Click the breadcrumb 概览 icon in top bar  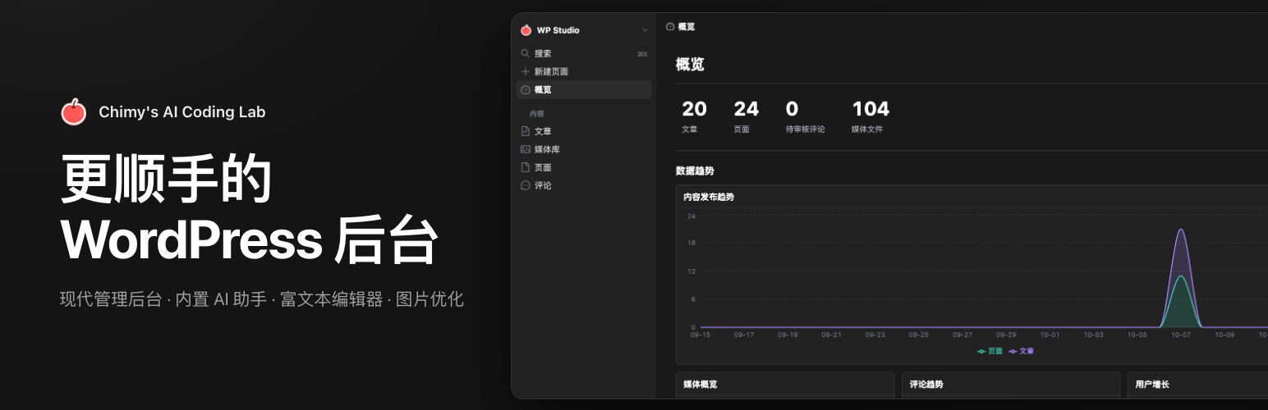tap(670, 26)
